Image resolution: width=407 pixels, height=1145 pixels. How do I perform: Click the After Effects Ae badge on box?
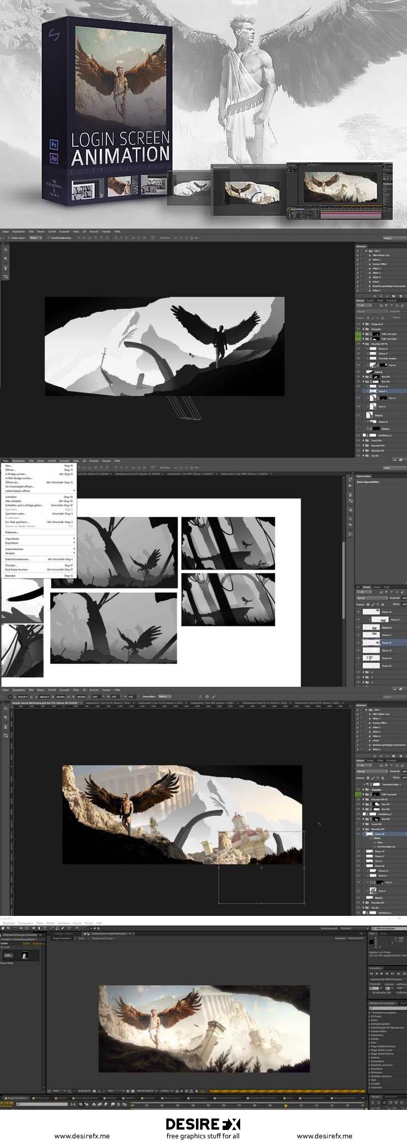(x=54, y=158)
